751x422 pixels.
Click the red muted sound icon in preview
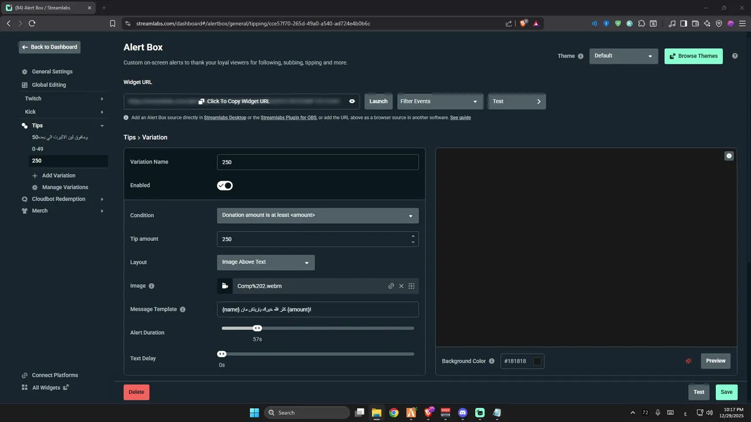tap(688, 361)
